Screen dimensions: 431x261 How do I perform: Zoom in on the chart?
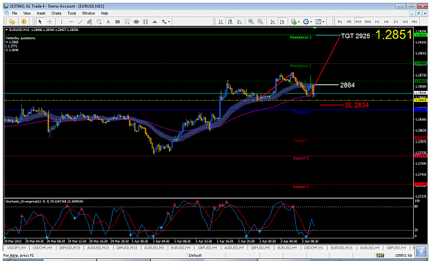[x=251, y=21]
